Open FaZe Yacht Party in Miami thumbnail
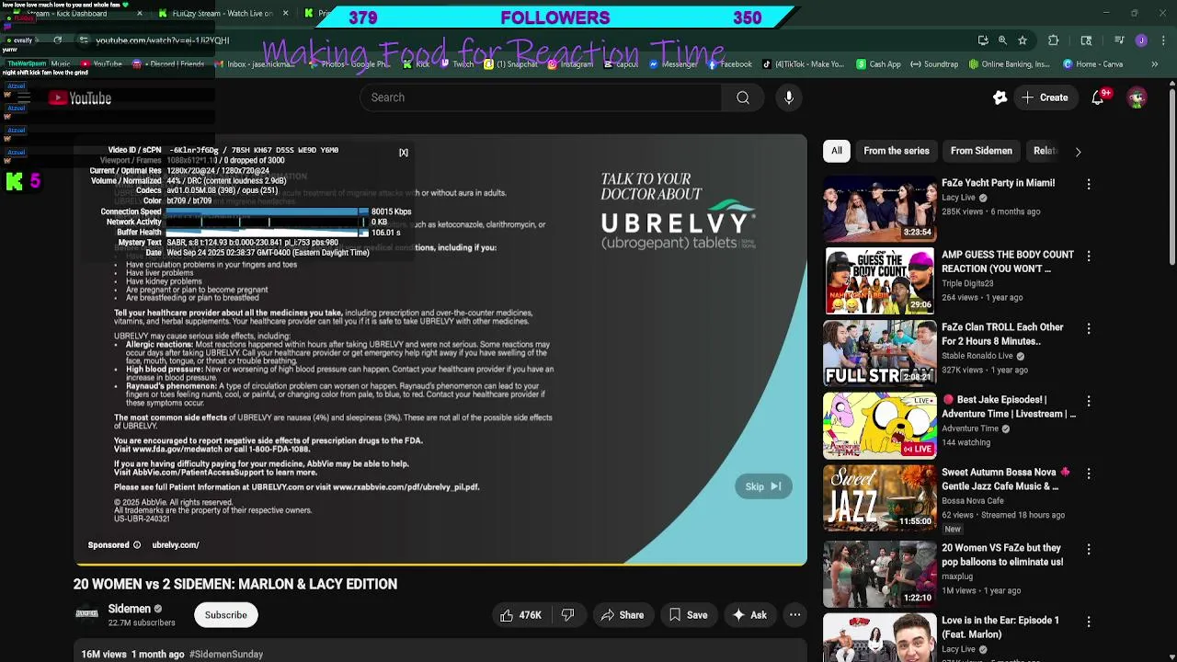 click(x=879, y=208)
